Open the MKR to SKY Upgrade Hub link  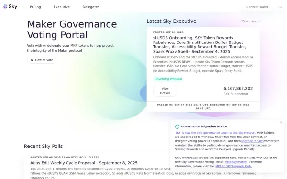233,166
